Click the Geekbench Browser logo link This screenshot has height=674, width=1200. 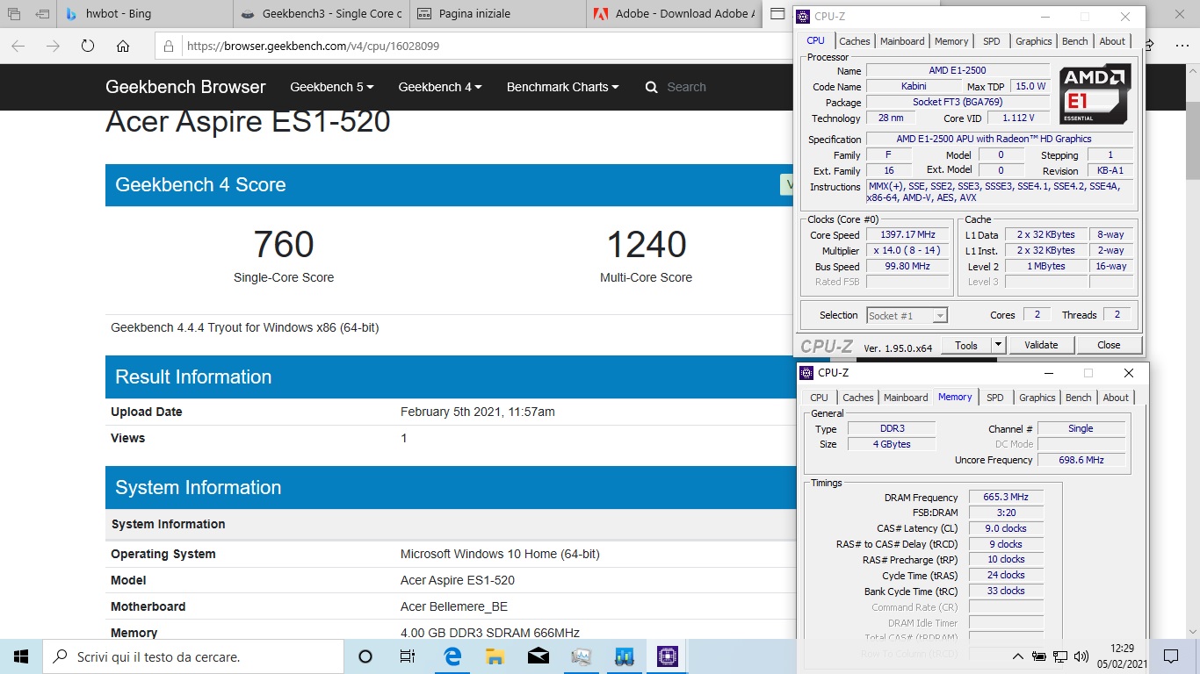(185, 87)
